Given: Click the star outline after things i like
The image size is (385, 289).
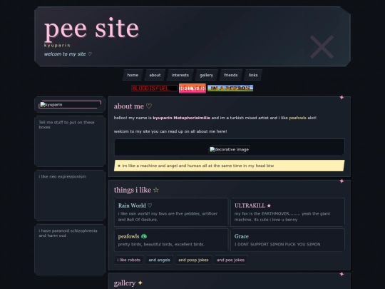Looking at the screenshot, I should tap(156, 190).
